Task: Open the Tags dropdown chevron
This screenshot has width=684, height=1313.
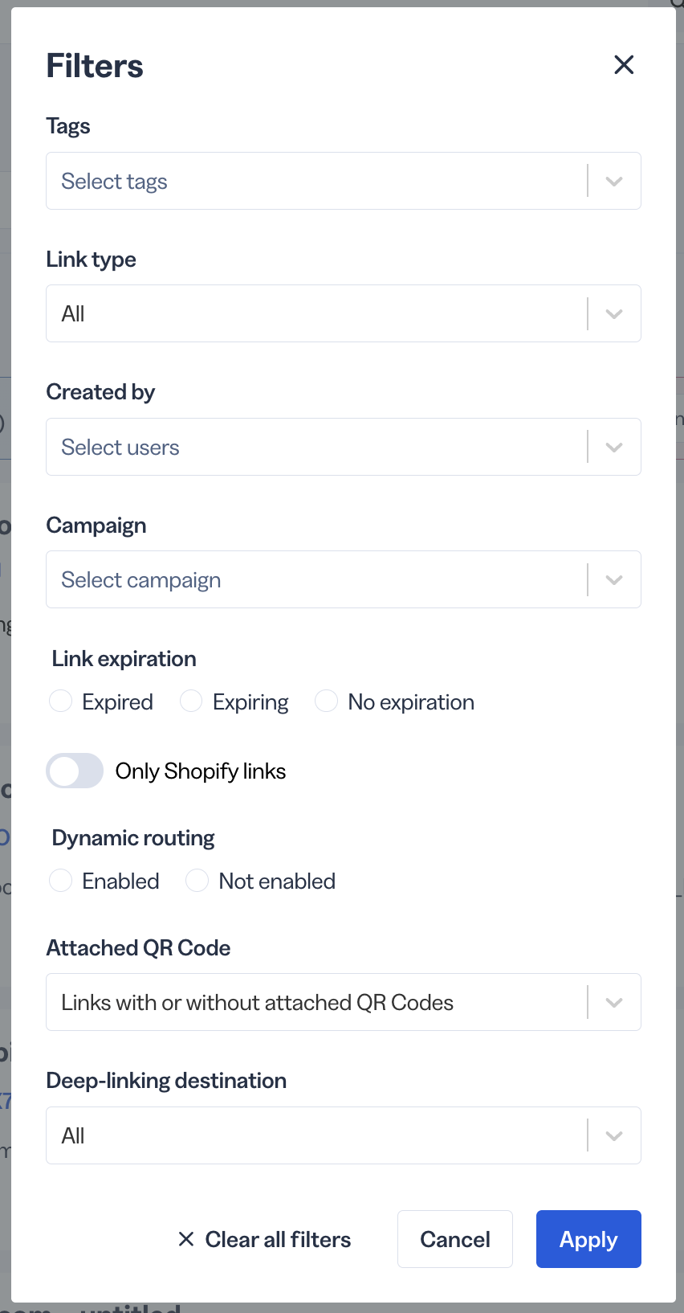Action: [614, 182]
